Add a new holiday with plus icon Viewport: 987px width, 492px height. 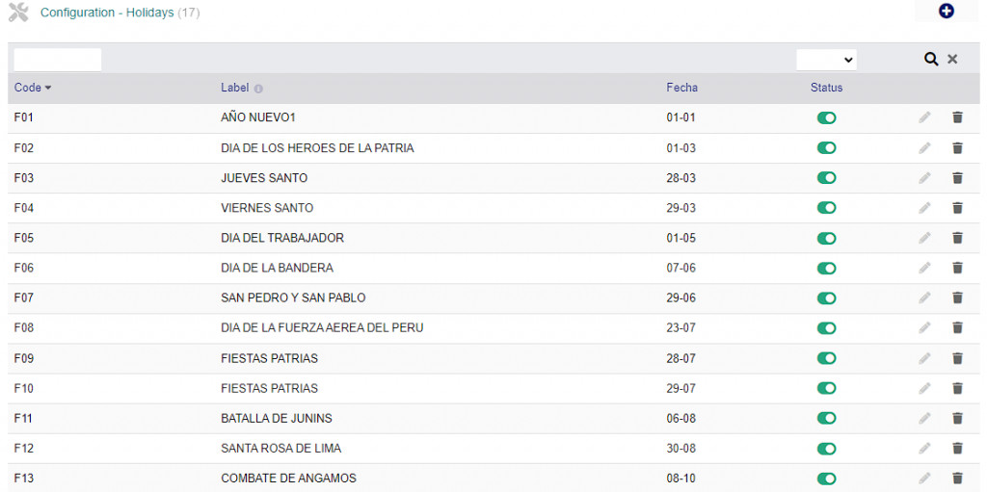tap(947, 12)
